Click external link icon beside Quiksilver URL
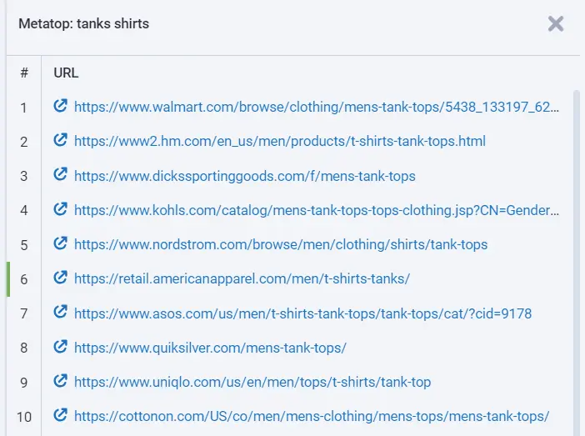This screenshot has height=436, width=585. pos(60,347)
